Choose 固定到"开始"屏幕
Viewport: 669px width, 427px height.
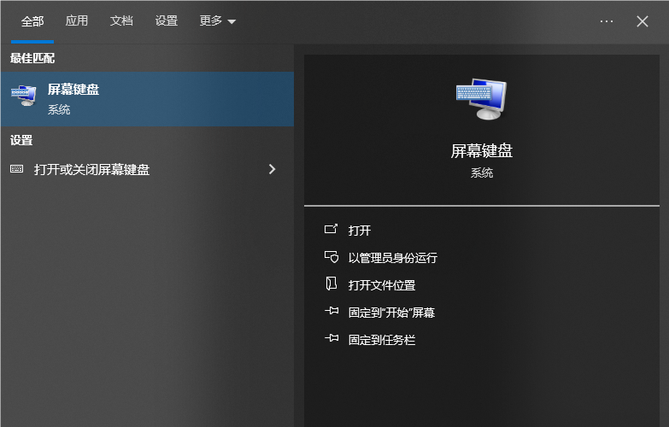point(391,313)
